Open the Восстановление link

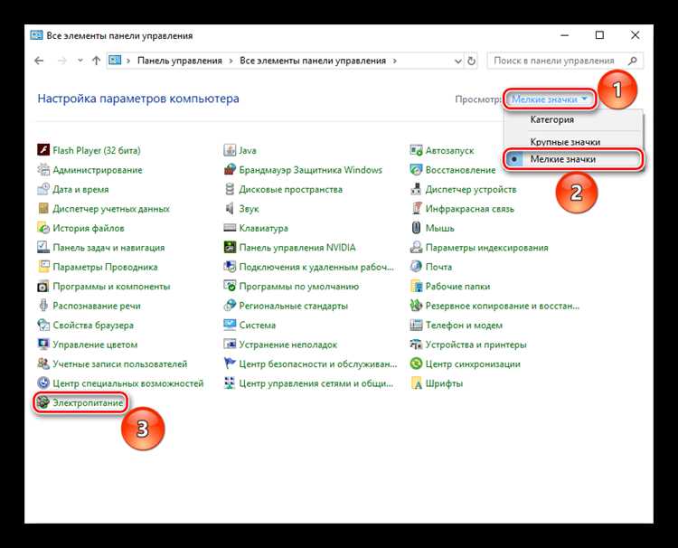460,170
